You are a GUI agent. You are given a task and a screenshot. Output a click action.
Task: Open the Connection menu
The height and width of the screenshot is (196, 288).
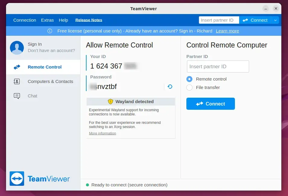(x=24, y=20)
